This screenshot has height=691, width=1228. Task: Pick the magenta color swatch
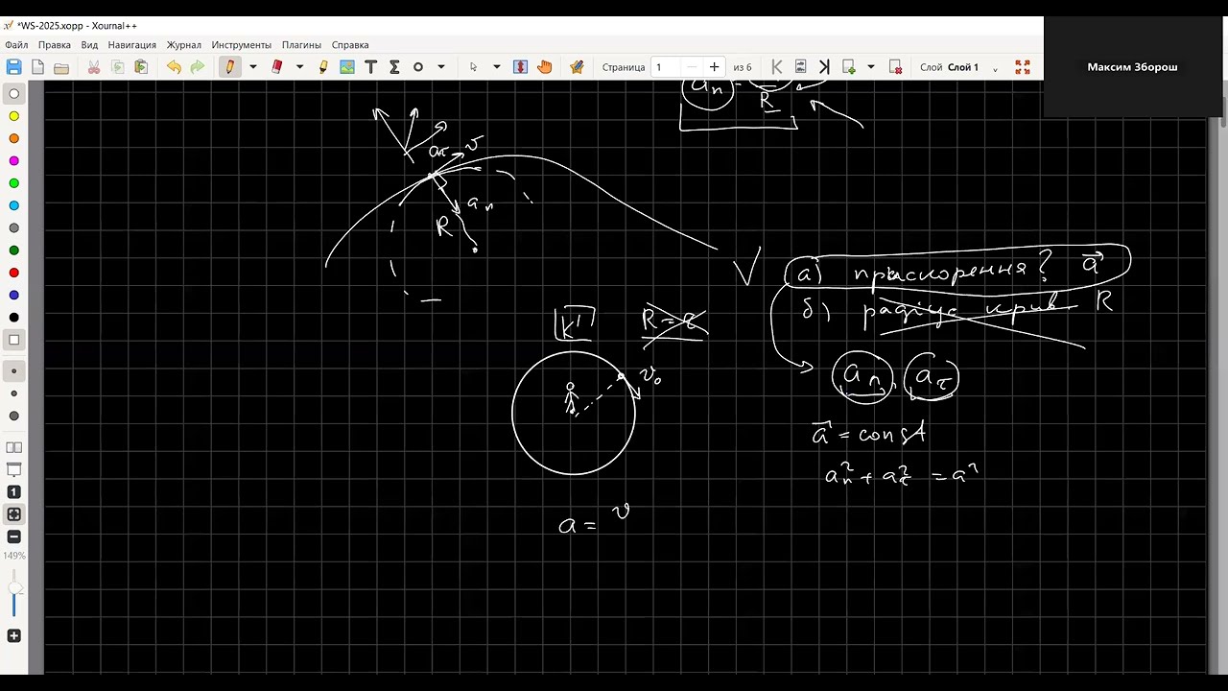coord(13,161)
